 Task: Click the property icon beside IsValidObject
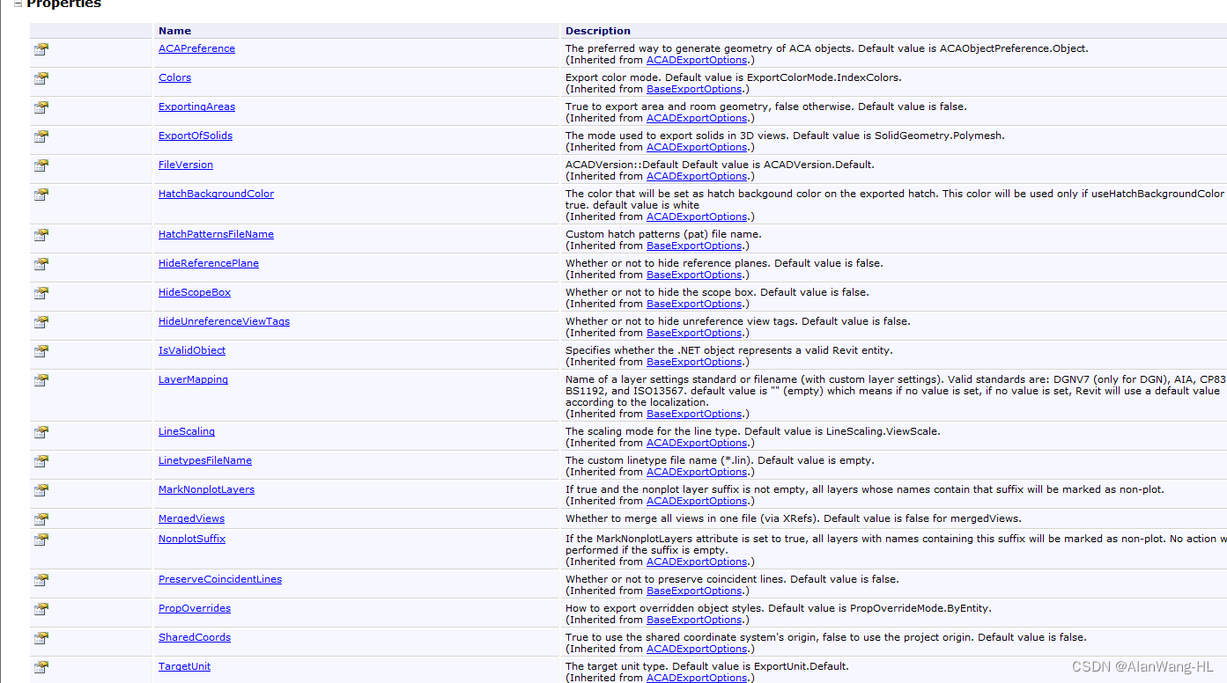[x=41, y=351]
